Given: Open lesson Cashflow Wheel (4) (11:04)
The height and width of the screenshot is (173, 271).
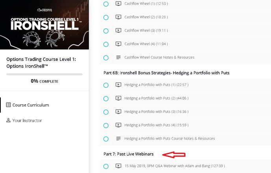Looking at the screenshot, I should click(x=146, y=44).
